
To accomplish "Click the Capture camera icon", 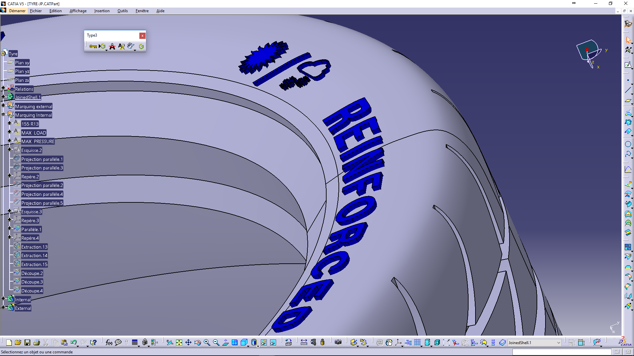I will tap(338, 342).
